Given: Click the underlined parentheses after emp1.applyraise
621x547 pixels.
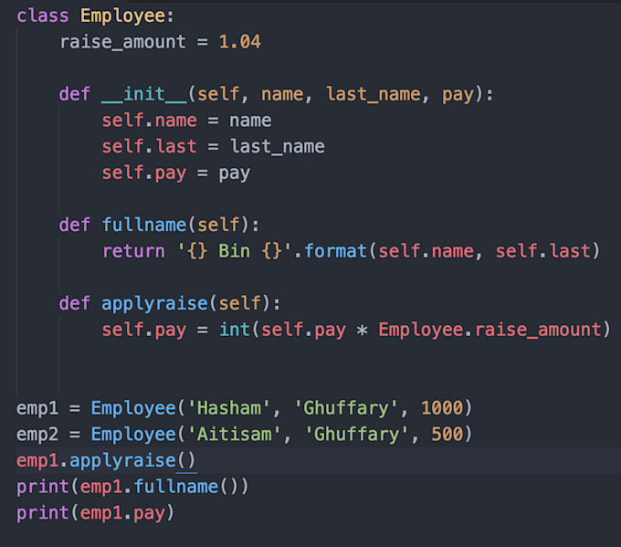Looking at the screenshot, I should point(186,460).
